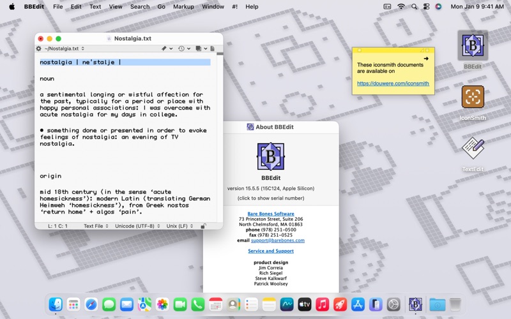Open FaceTime from the Dock
Viewport: 511px width, 319px height.
pyautogui.click(x=180, y=305)
